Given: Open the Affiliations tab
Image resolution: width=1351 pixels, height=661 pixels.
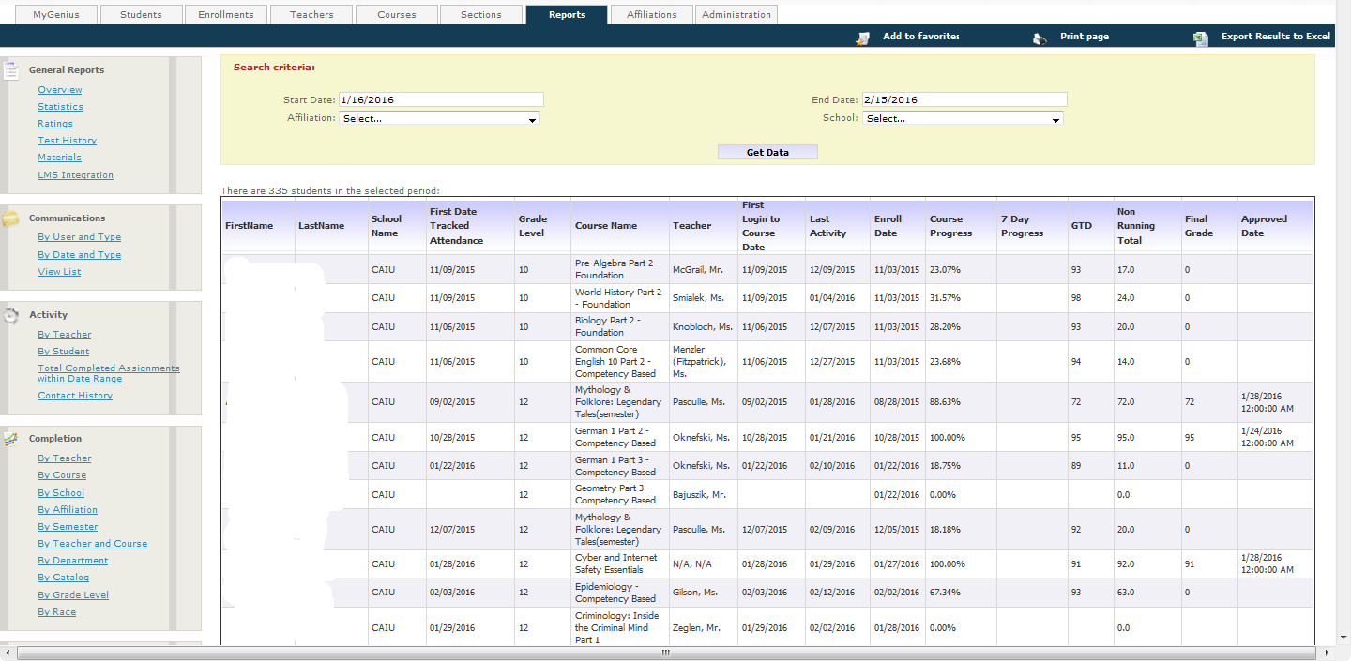Looking at the screenshot, I should (x=651, y=14).
